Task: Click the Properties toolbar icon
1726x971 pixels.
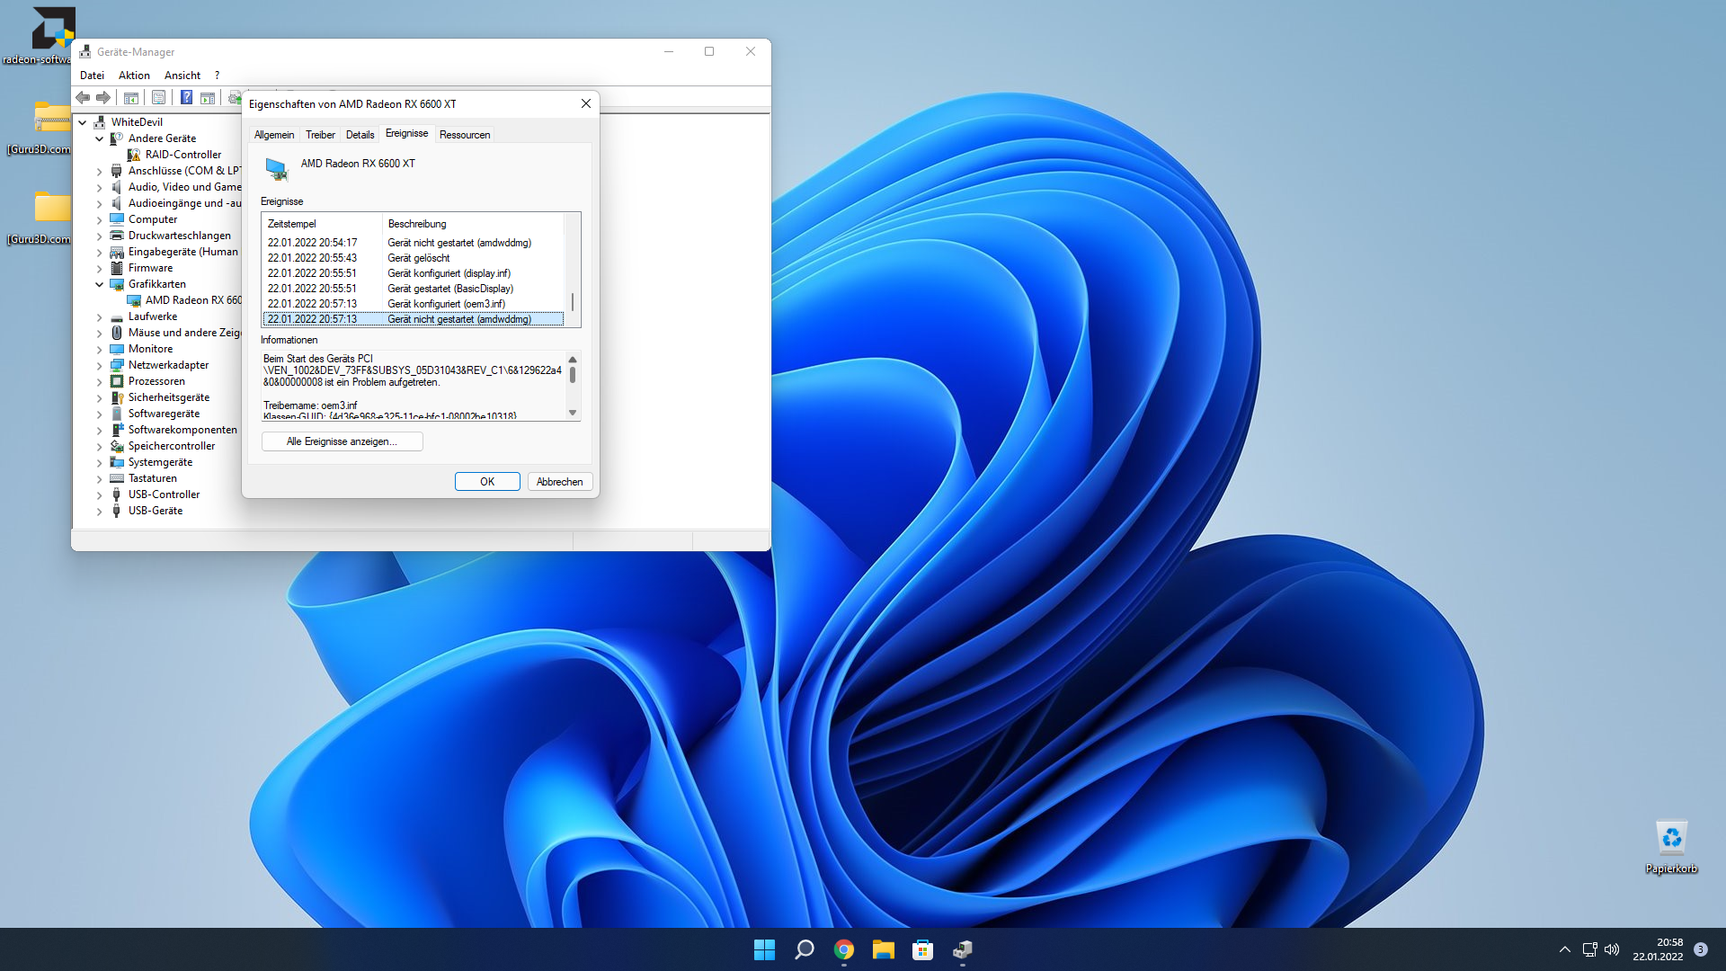Action: [x=158, y=97]
